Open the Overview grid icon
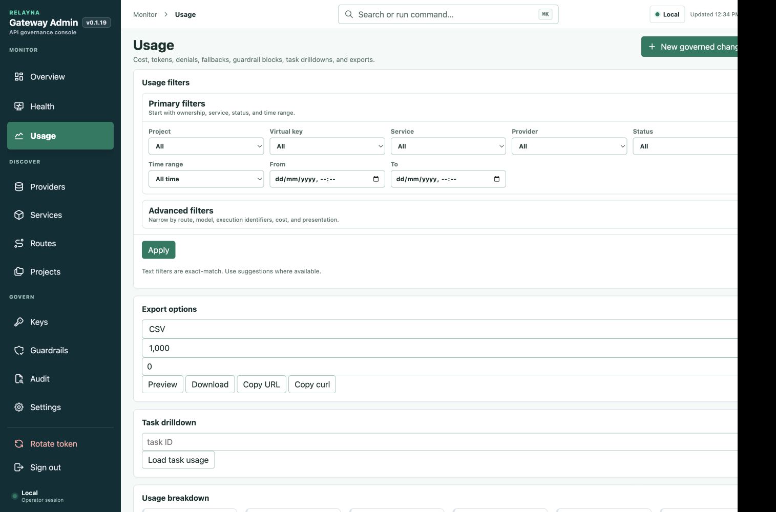Screen dimensions: 776x512 (19, 77)
